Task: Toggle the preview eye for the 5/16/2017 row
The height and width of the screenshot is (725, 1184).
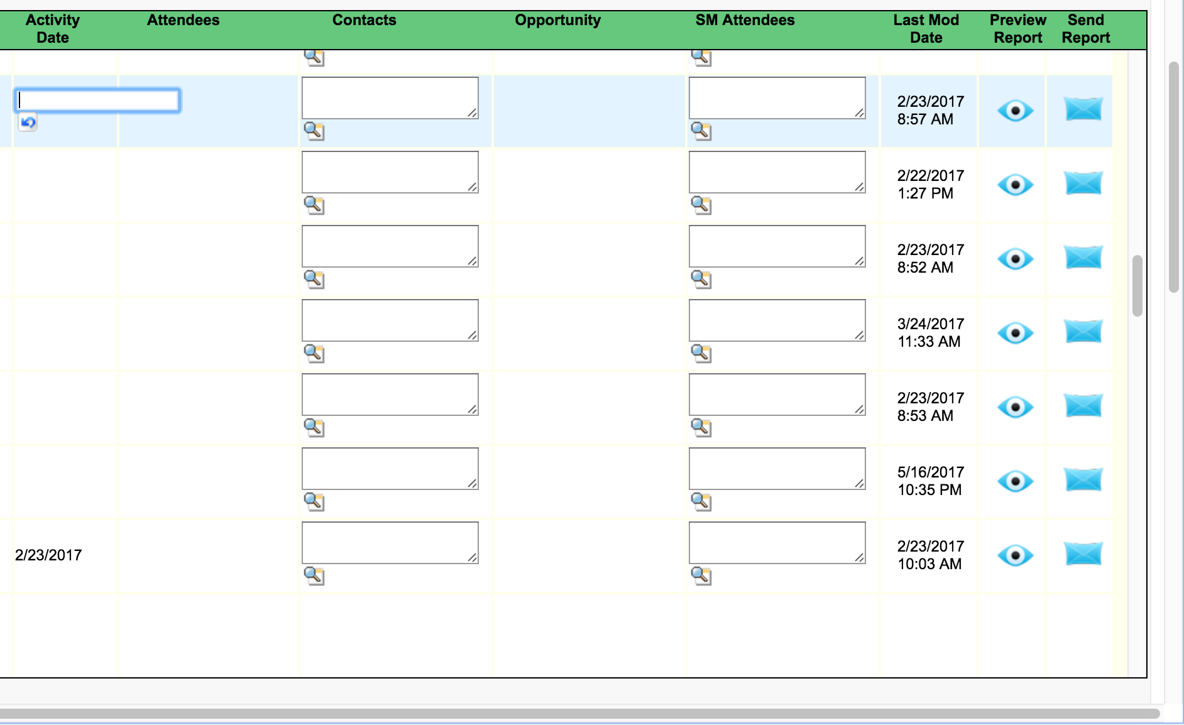Action: tap(1015, 481)
